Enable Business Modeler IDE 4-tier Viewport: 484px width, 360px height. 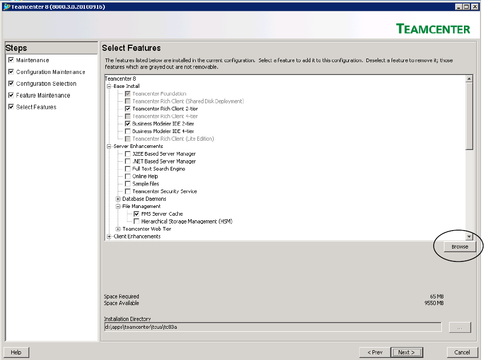tap(127, 131)
